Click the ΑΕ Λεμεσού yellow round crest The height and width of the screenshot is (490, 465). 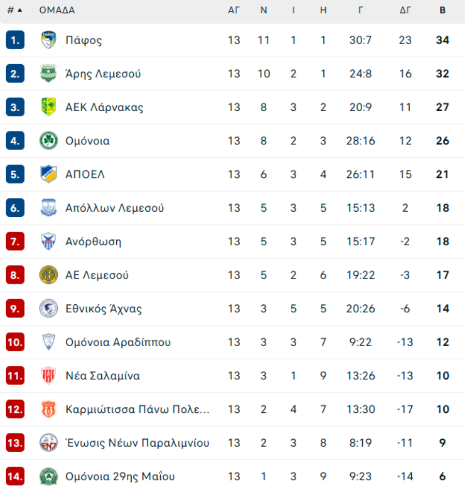(x=49, y=275)
